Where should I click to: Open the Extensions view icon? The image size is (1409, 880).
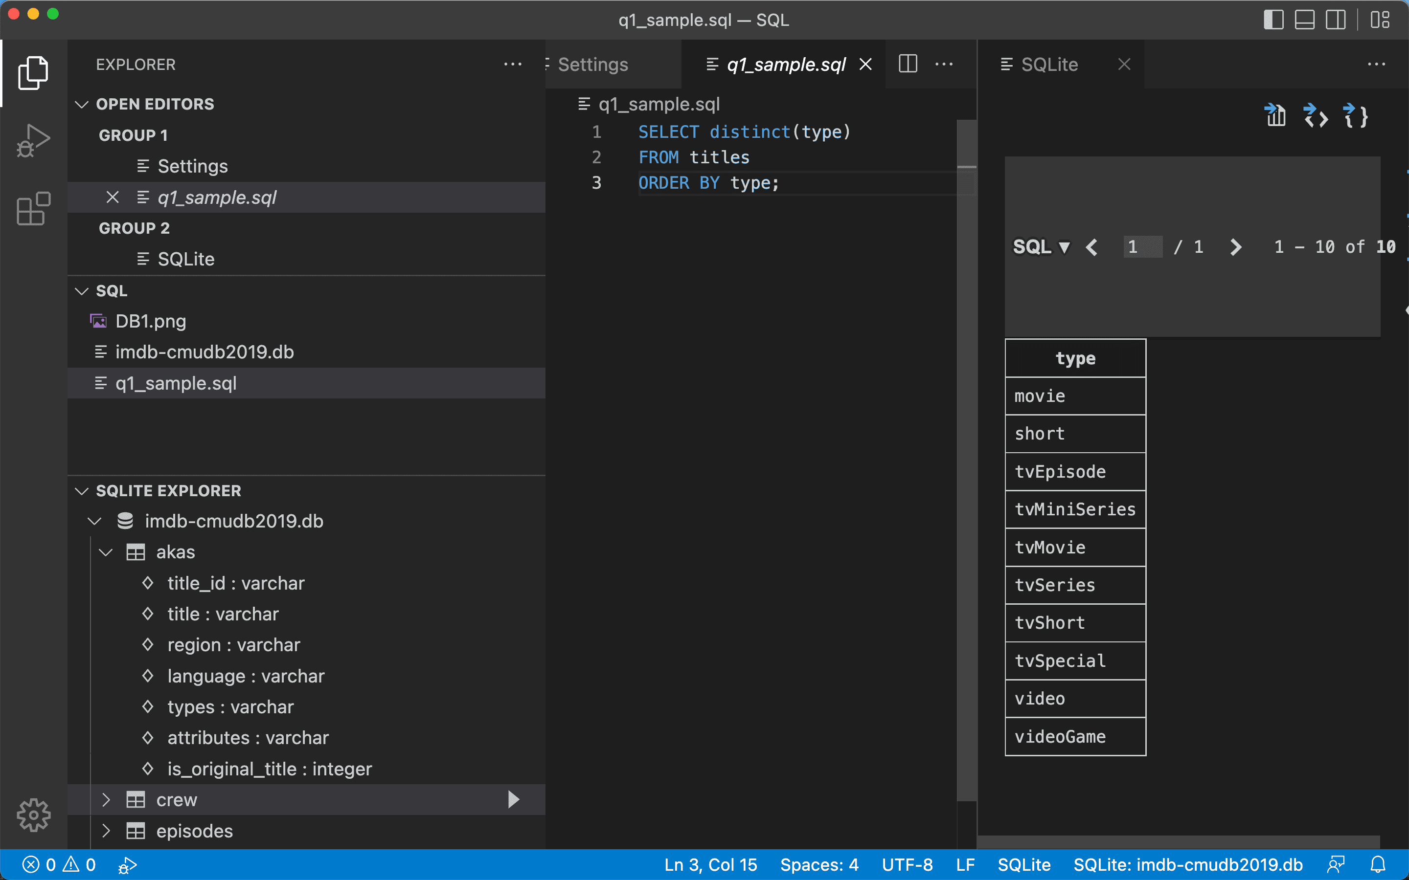[x=33, y=208]
